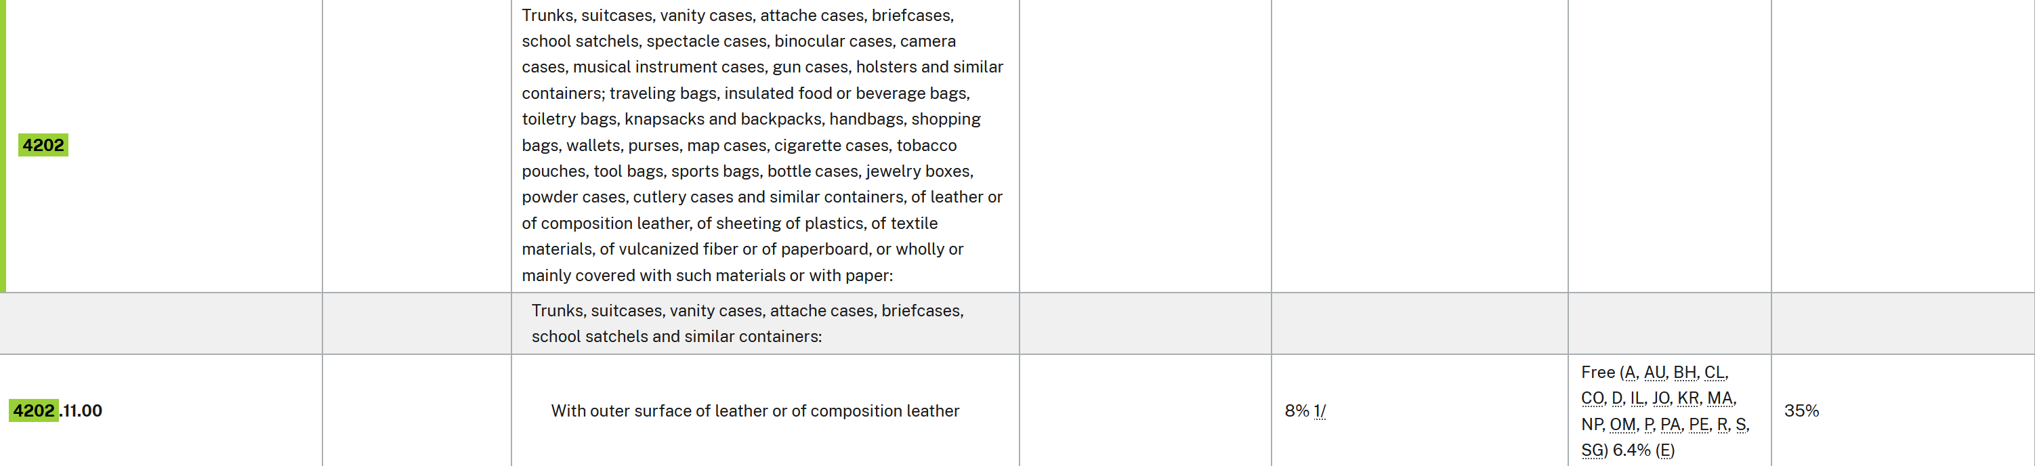Select the BH country code
2035x466 pixels.
(1684, 372)
